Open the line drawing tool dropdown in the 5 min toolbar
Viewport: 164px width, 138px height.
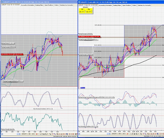tap(50, 134)
